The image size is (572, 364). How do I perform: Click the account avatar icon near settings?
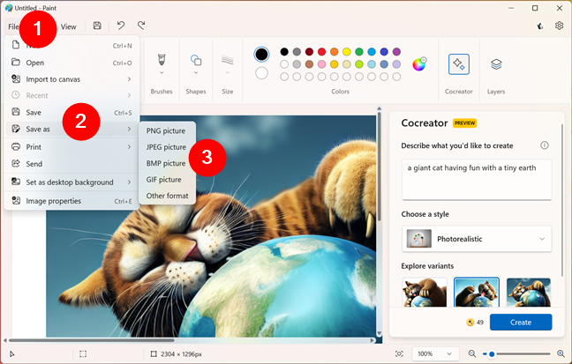(x=540, y=26)
